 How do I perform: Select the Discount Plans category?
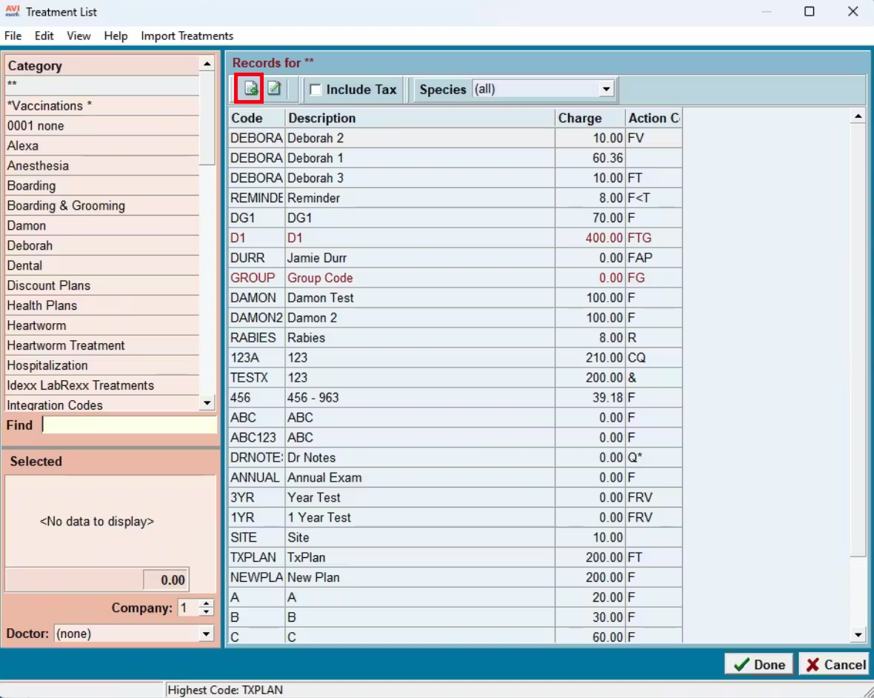pos(102,285)
